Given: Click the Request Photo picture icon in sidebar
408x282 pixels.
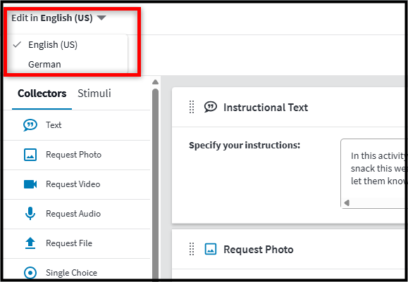Looking at the screenshot, I should (30, 155).
